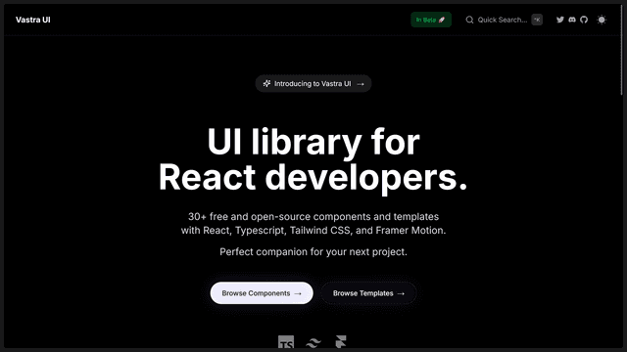This screenshot has height=352, width=627.
Task: Toggle the light/dark theme sun icon
Action: (602, 20)
